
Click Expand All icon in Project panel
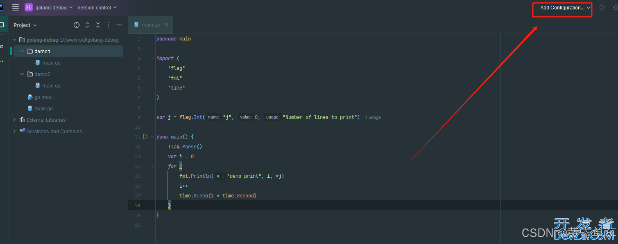pyautogui.click(x=87, y=25)
